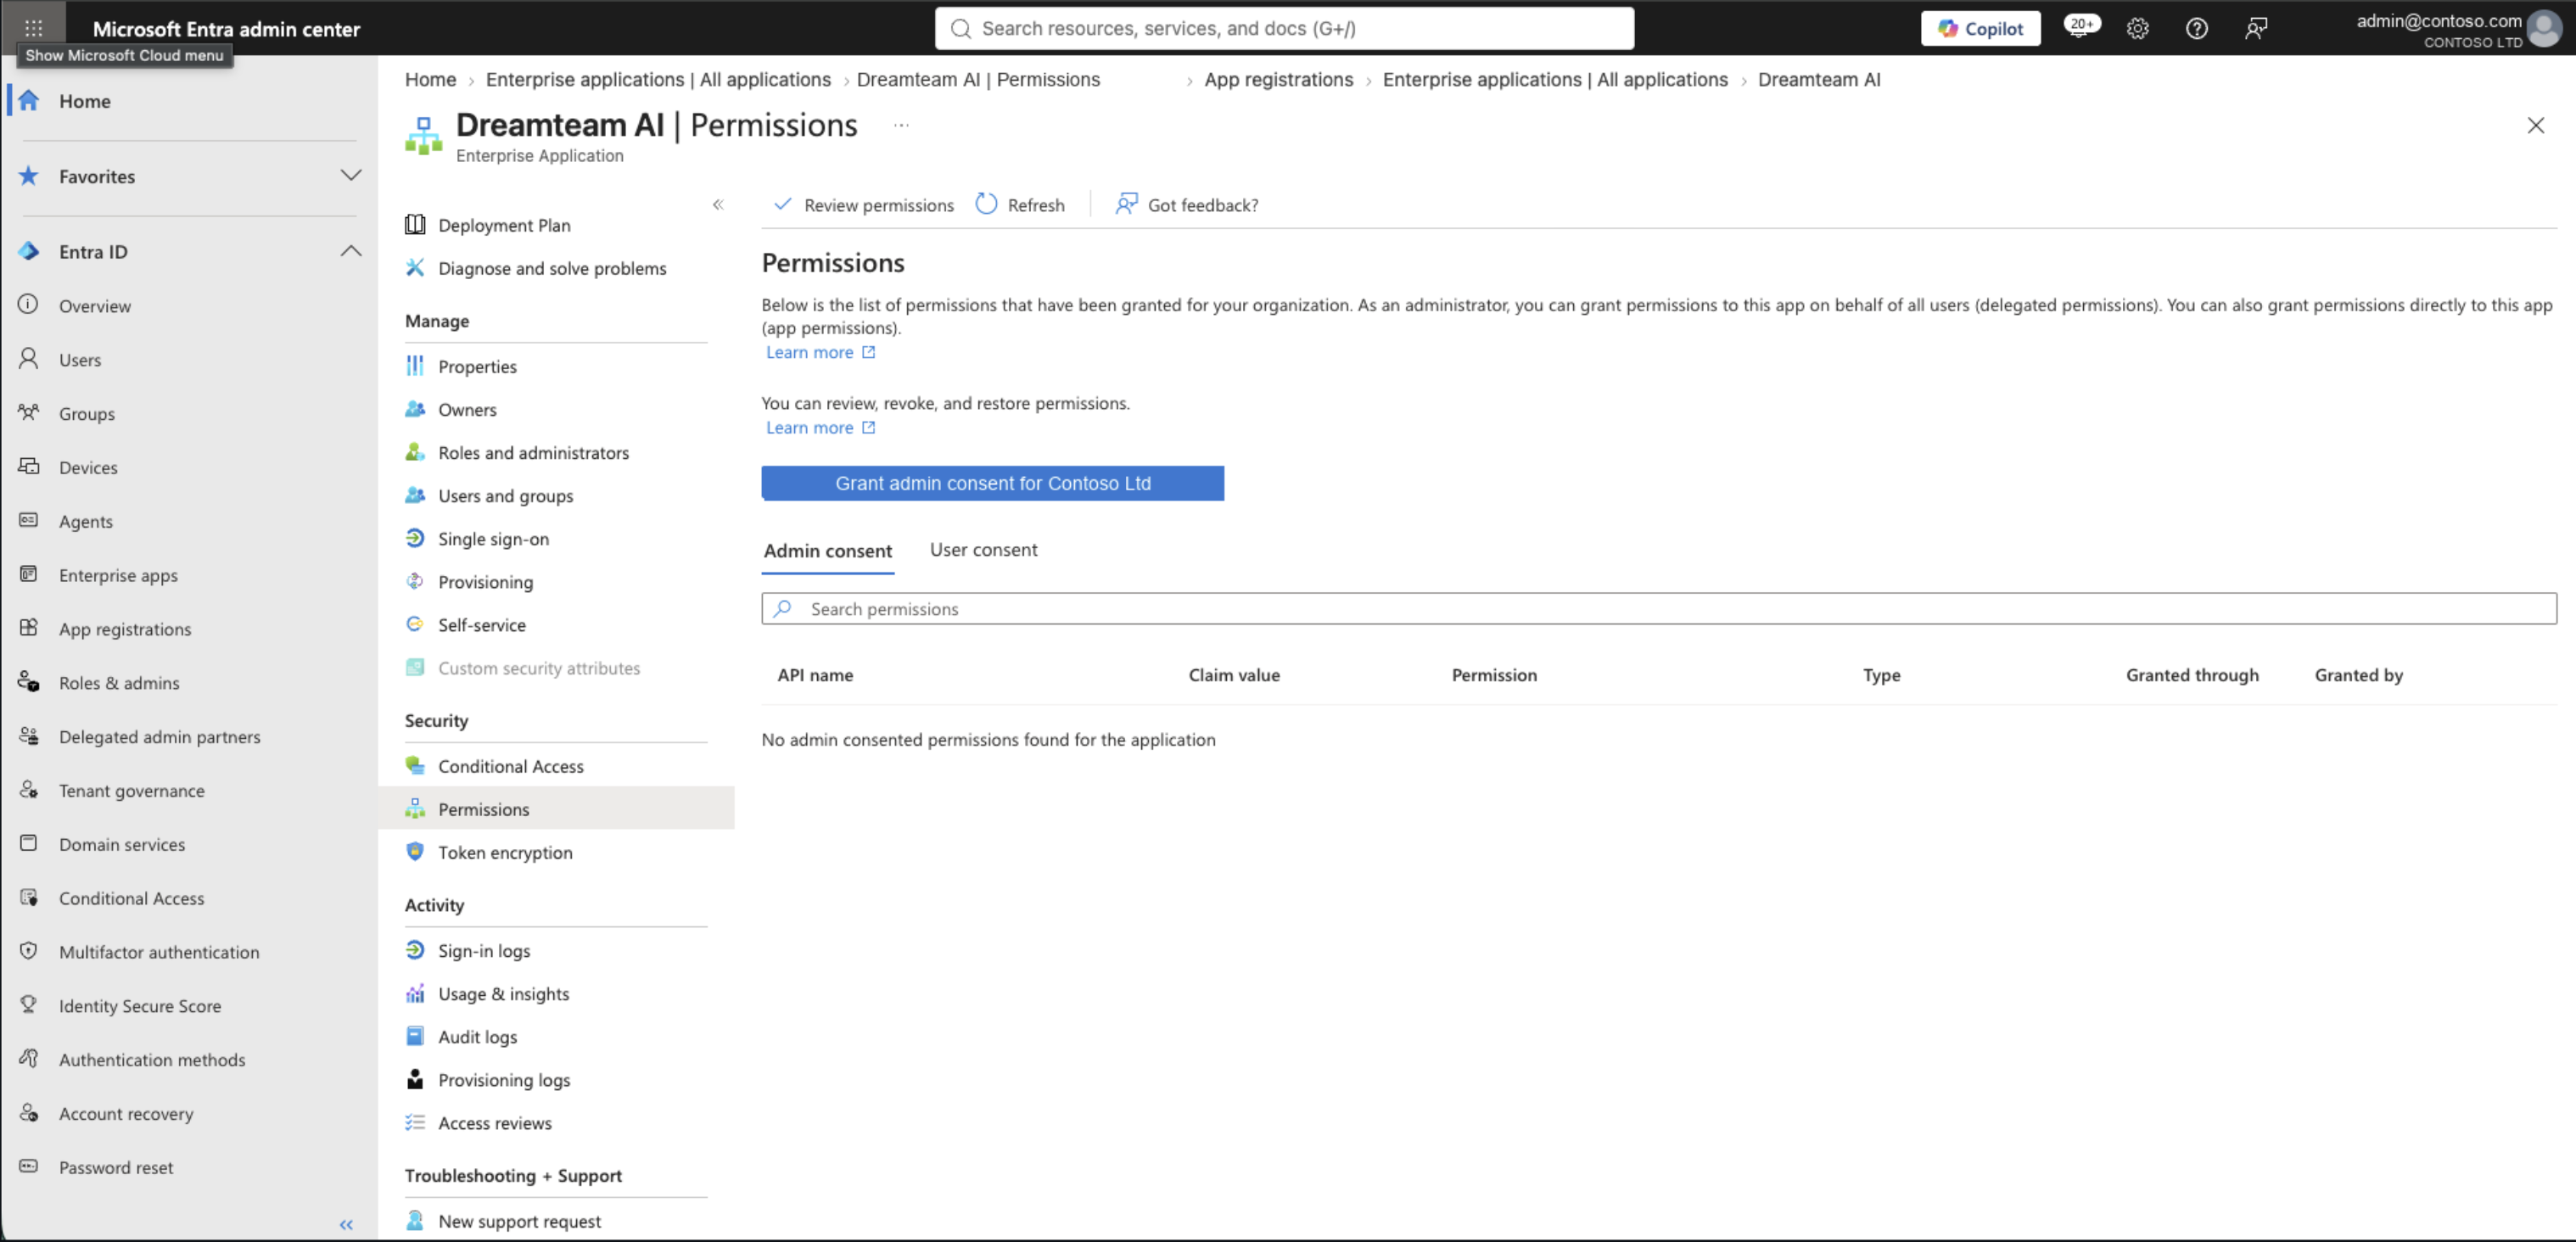Image resolution: width=2576 pixels, height=1242 pixels.
Task: Open Provisioning under Manage
Action: pyautogui.click(x=485, y=581)
